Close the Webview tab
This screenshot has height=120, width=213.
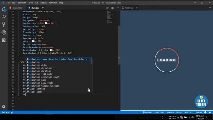coord(137,8)
